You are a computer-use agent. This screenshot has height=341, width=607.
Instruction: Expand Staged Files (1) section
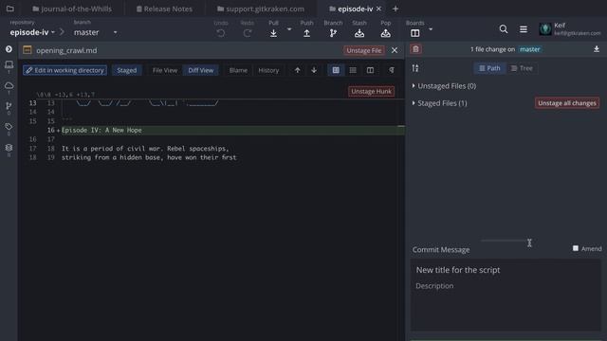pos(439,103)
